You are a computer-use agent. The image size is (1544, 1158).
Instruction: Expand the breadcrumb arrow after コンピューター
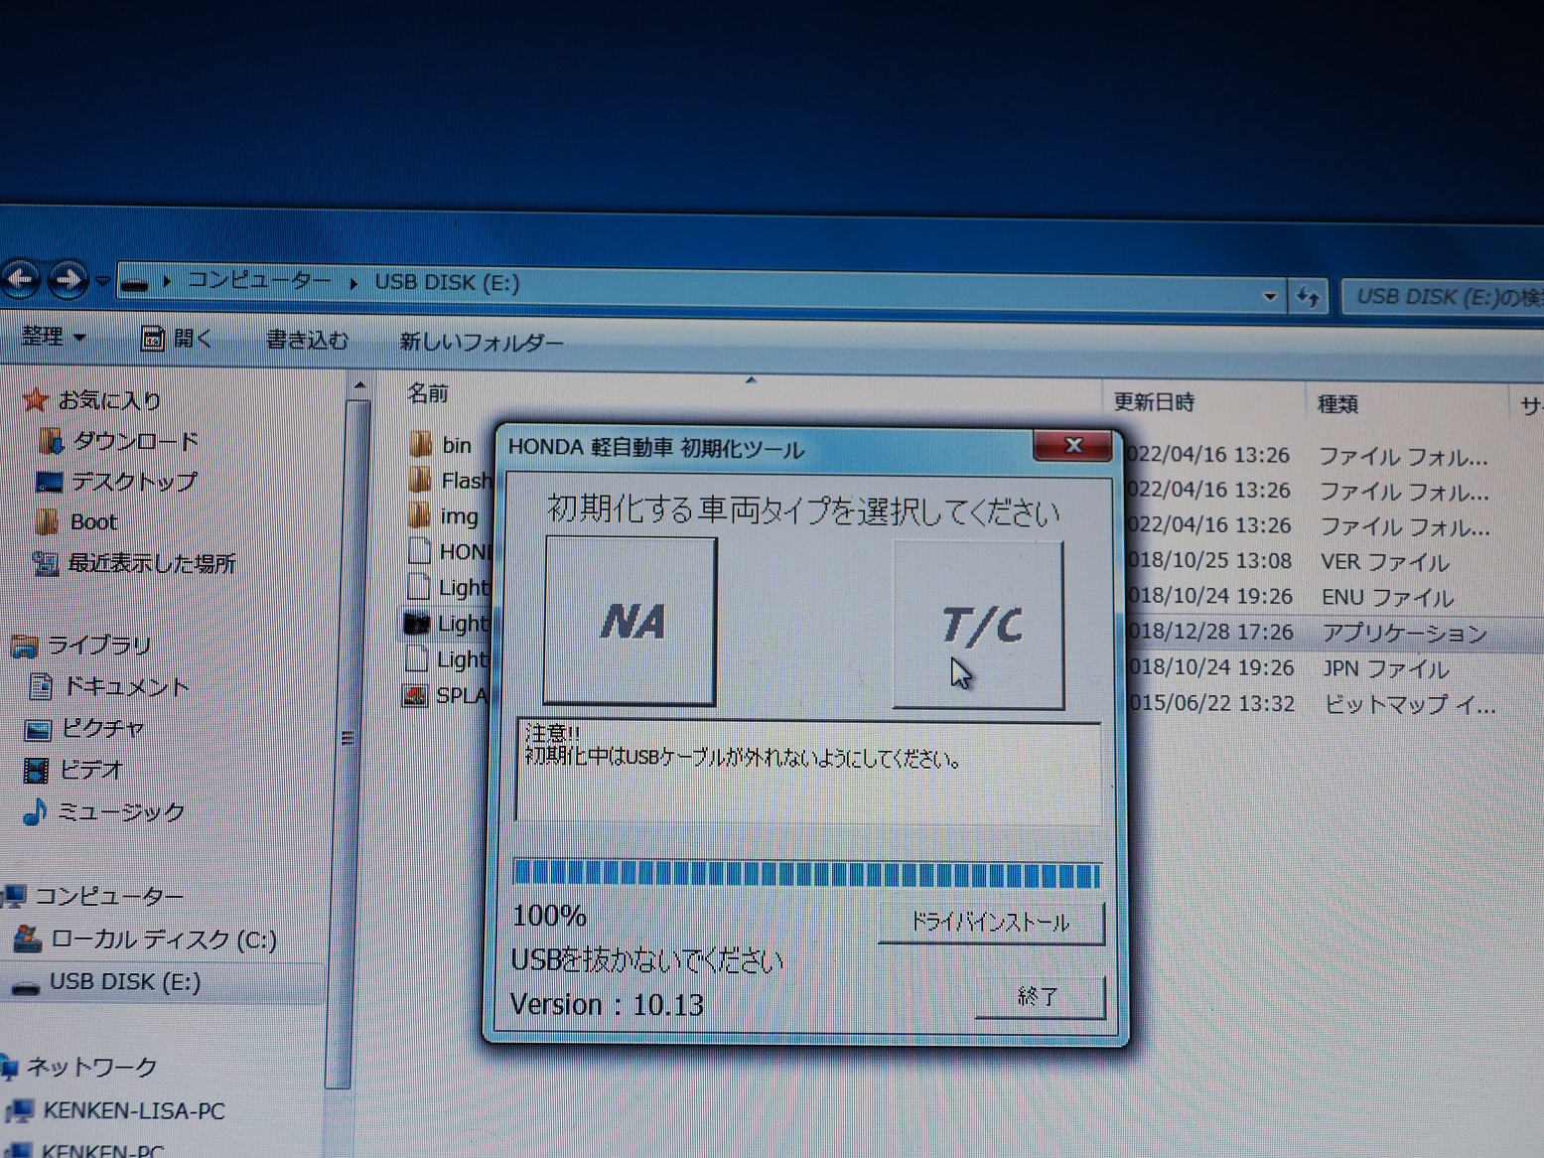point(353,283)
